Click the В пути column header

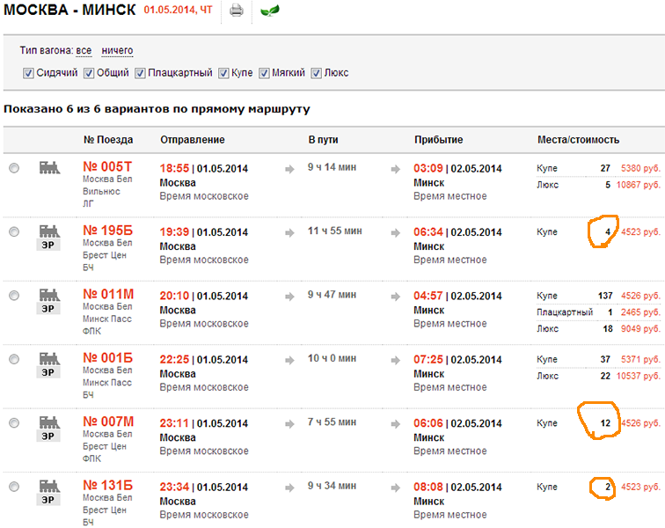tap(323, 139)
